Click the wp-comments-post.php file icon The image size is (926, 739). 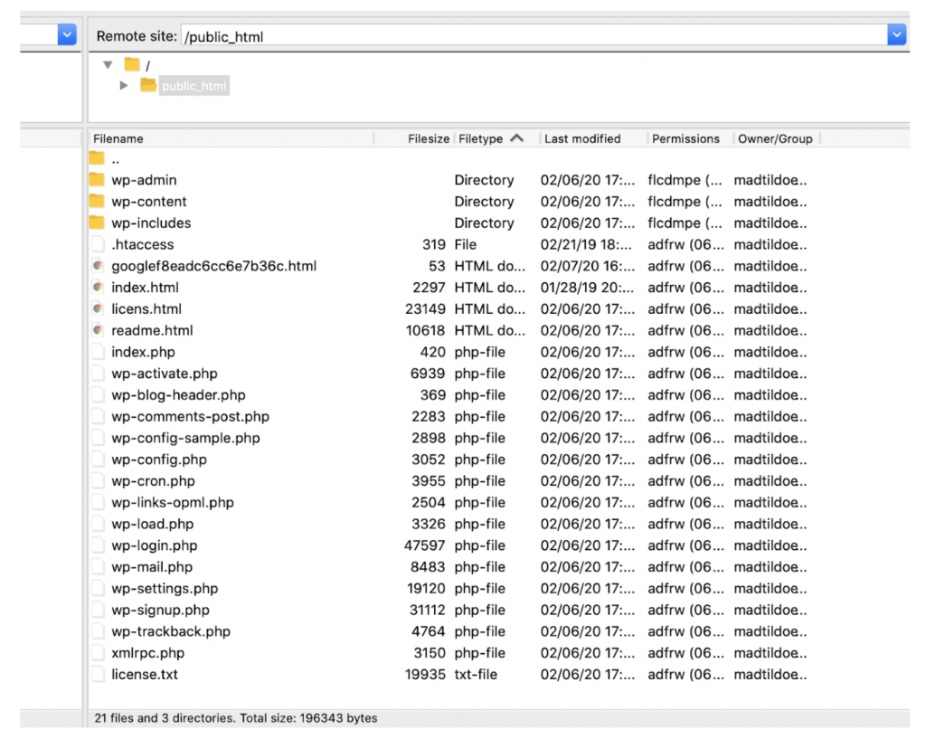point(98,416)
